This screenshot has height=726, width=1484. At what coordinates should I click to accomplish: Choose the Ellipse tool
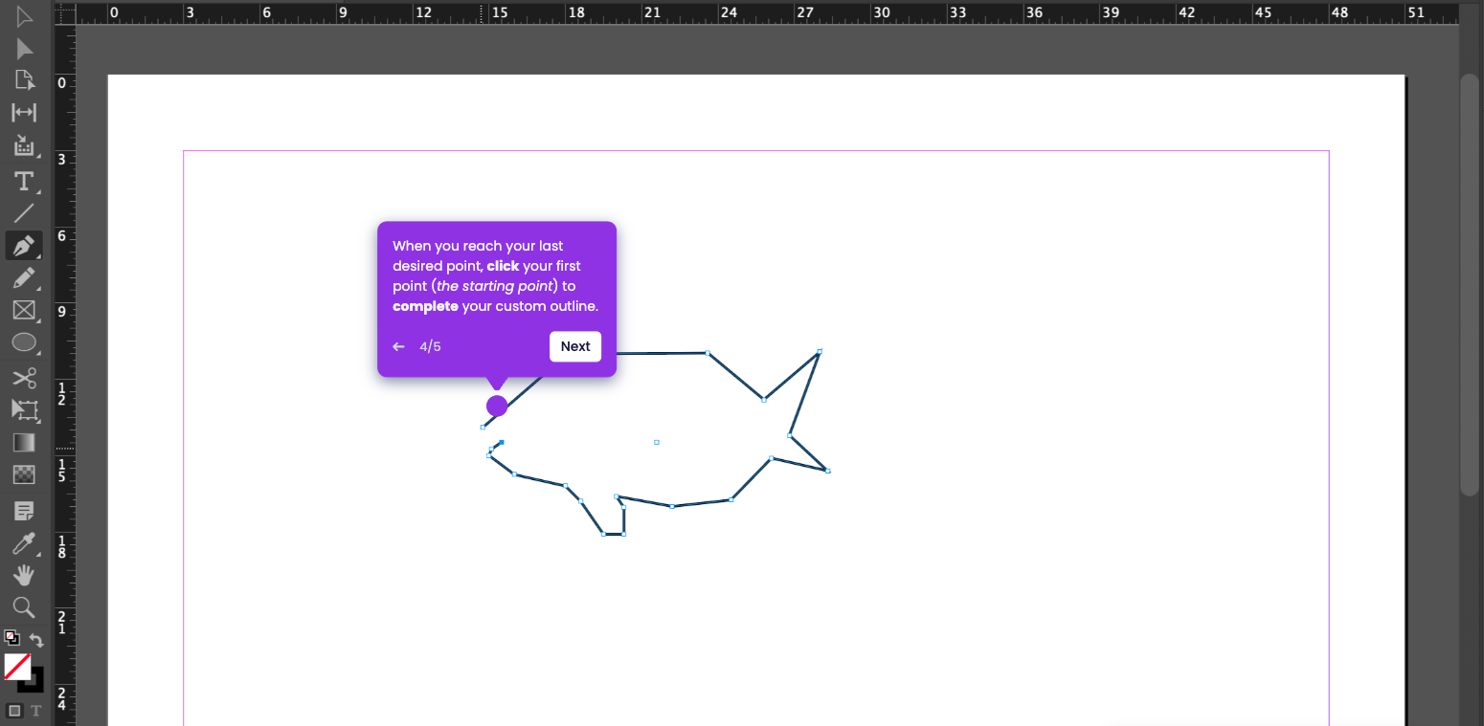click(24, 342)
